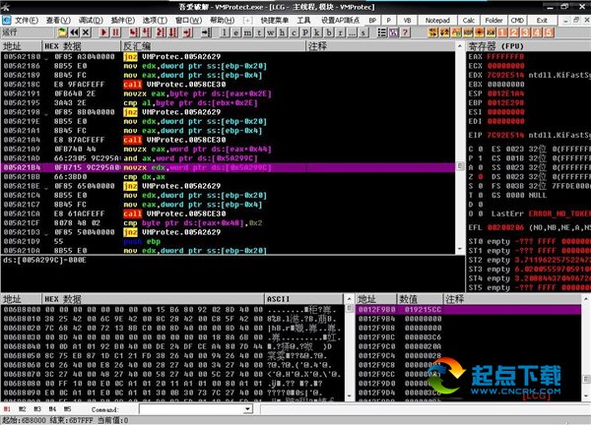This screenshot has height=425, width=591.
Task: Click the orange plugin button numbered 5
Action: (x=549, y=32)
